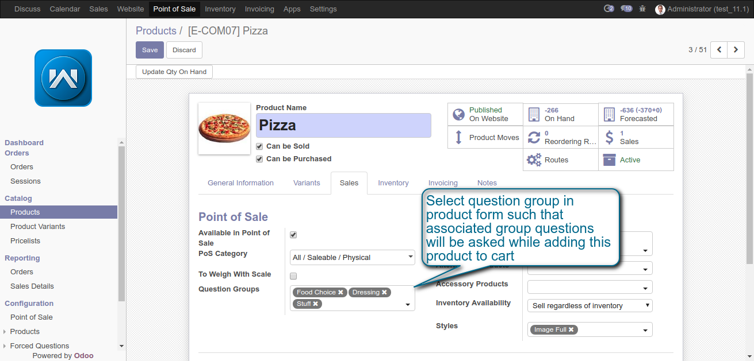Save the product form
Viewport: 754px width, 361px height.
(150, 50)
